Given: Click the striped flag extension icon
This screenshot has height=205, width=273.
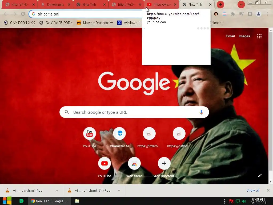Looking at the screenshot, I should click(224, 14).
